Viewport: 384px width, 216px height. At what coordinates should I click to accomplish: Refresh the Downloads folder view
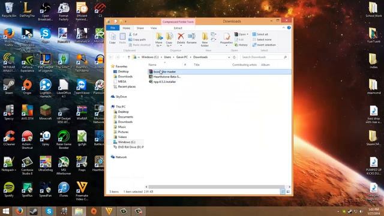(235, 57)
